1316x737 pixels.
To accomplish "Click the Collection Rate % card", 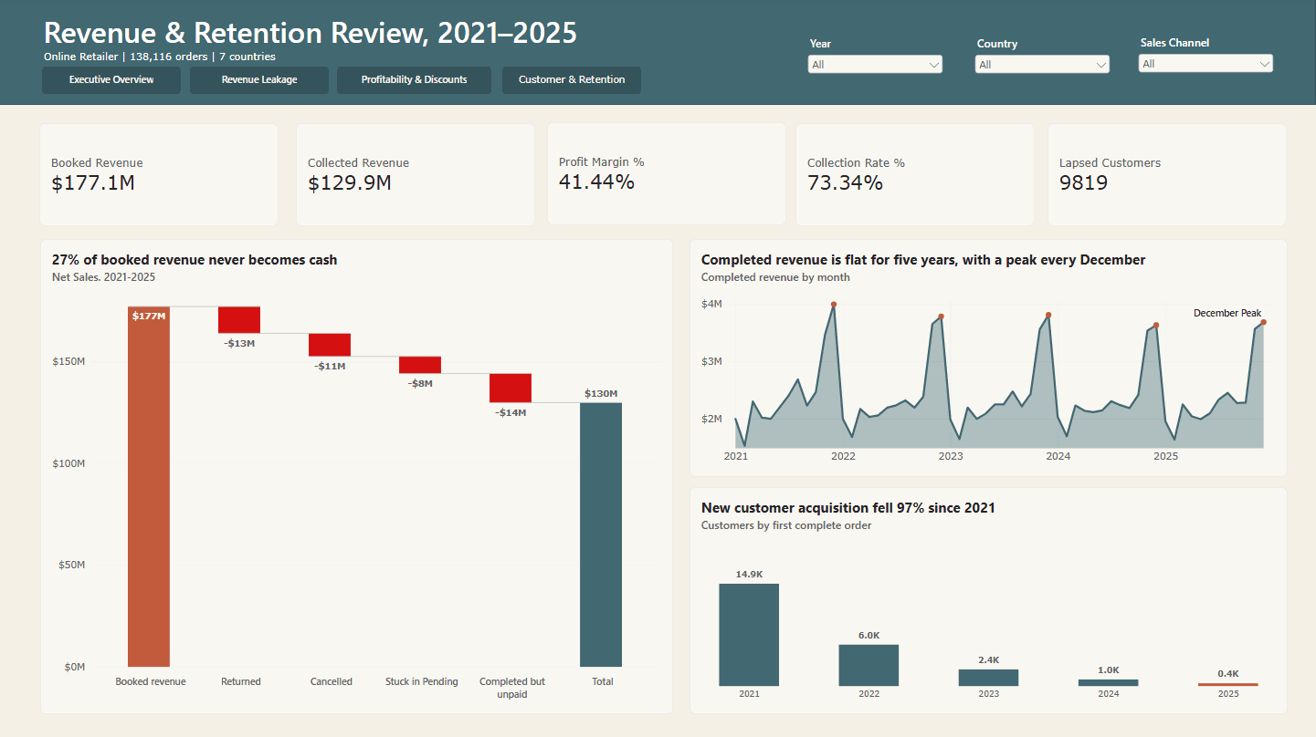I will point(915,174).
